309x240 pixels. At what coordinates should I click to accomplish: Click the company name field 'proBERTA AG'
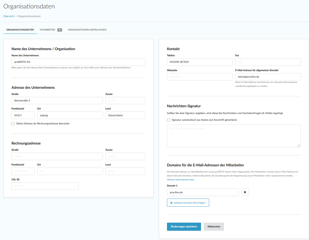[78, 62]
